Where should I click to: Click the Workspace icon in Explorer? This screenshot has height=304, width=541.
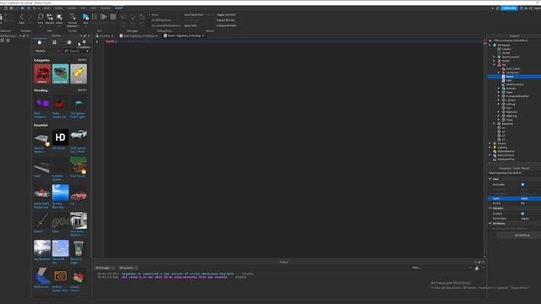[495, 45]
